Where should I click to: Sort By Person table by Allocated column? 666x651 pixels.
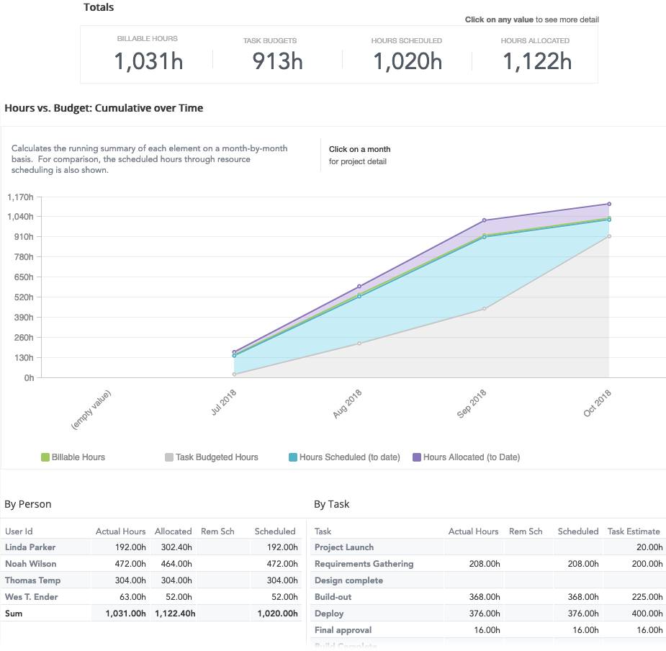coord(173,531)
